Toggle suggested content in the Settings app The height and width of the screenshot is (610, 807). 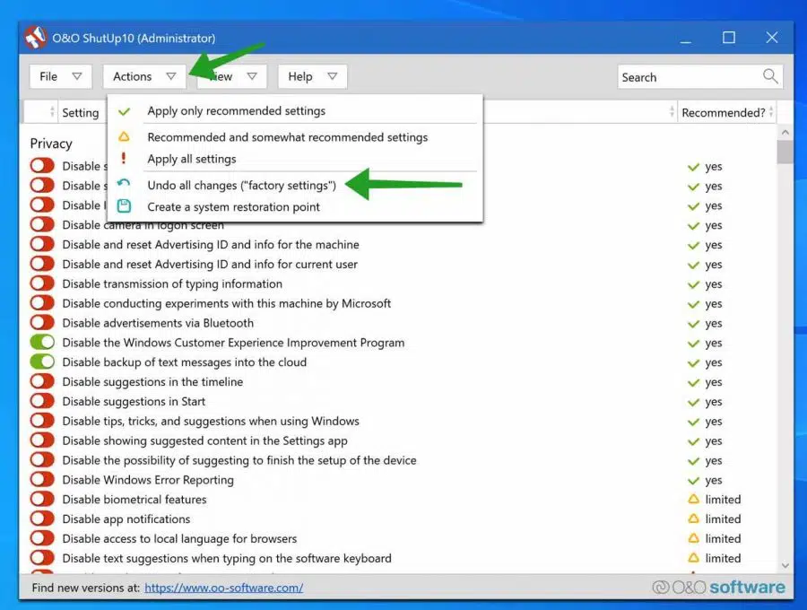point(42,440)
